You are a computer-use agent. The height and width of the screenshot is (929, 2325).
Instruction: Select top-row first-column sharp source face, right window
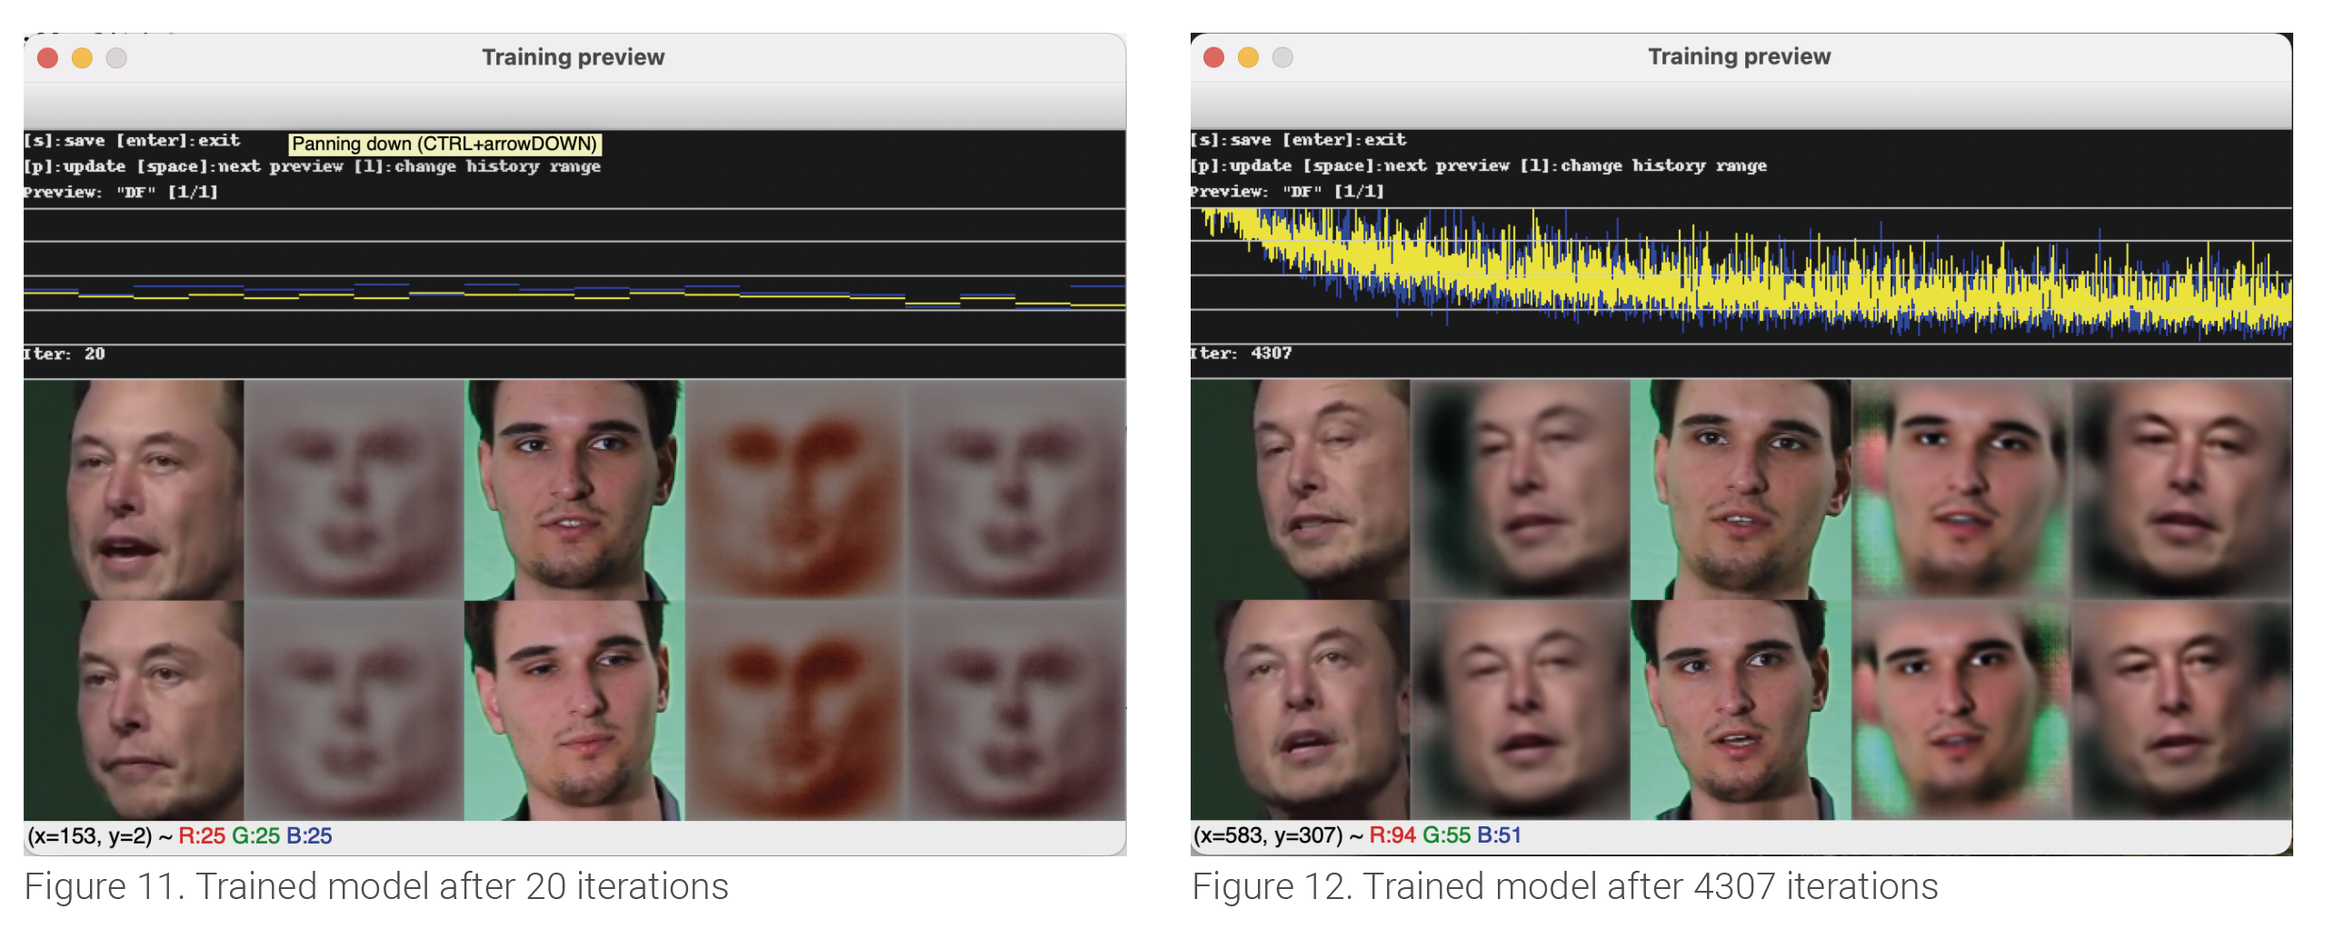click(x=1301, y=489)
